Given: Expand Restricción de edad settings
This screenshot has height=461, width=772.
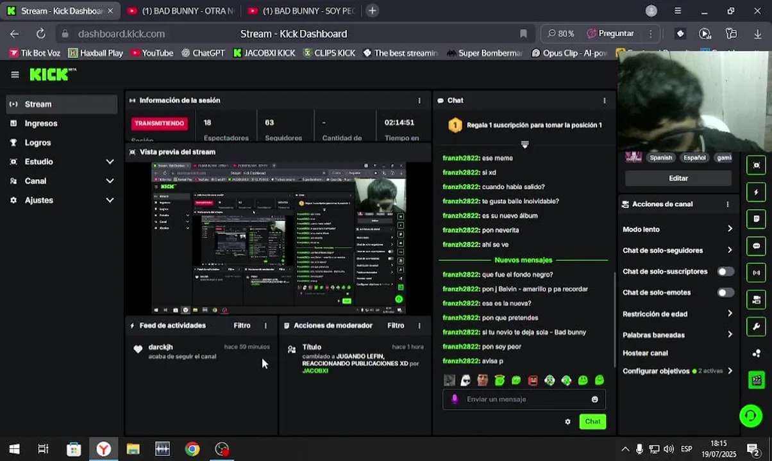Looking at the screenshot, I should tap(678, 314).
